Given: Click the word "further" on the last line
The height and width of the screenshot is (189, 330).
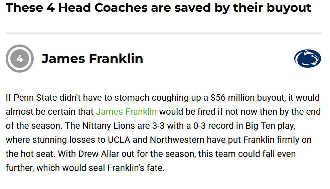Looking at the screenshot, I should coord(19,168).
